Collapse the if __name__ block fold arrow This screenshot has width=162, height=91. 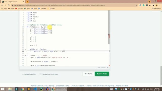click(x=26, y=55)
